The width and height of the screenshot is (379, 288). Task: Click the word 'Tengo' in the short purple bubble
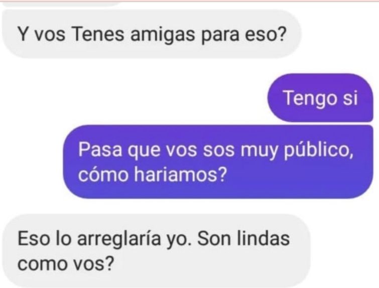(310, 98)
